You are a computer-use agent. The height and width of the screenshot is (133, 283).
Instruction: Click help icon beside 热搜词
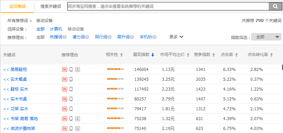65,37
